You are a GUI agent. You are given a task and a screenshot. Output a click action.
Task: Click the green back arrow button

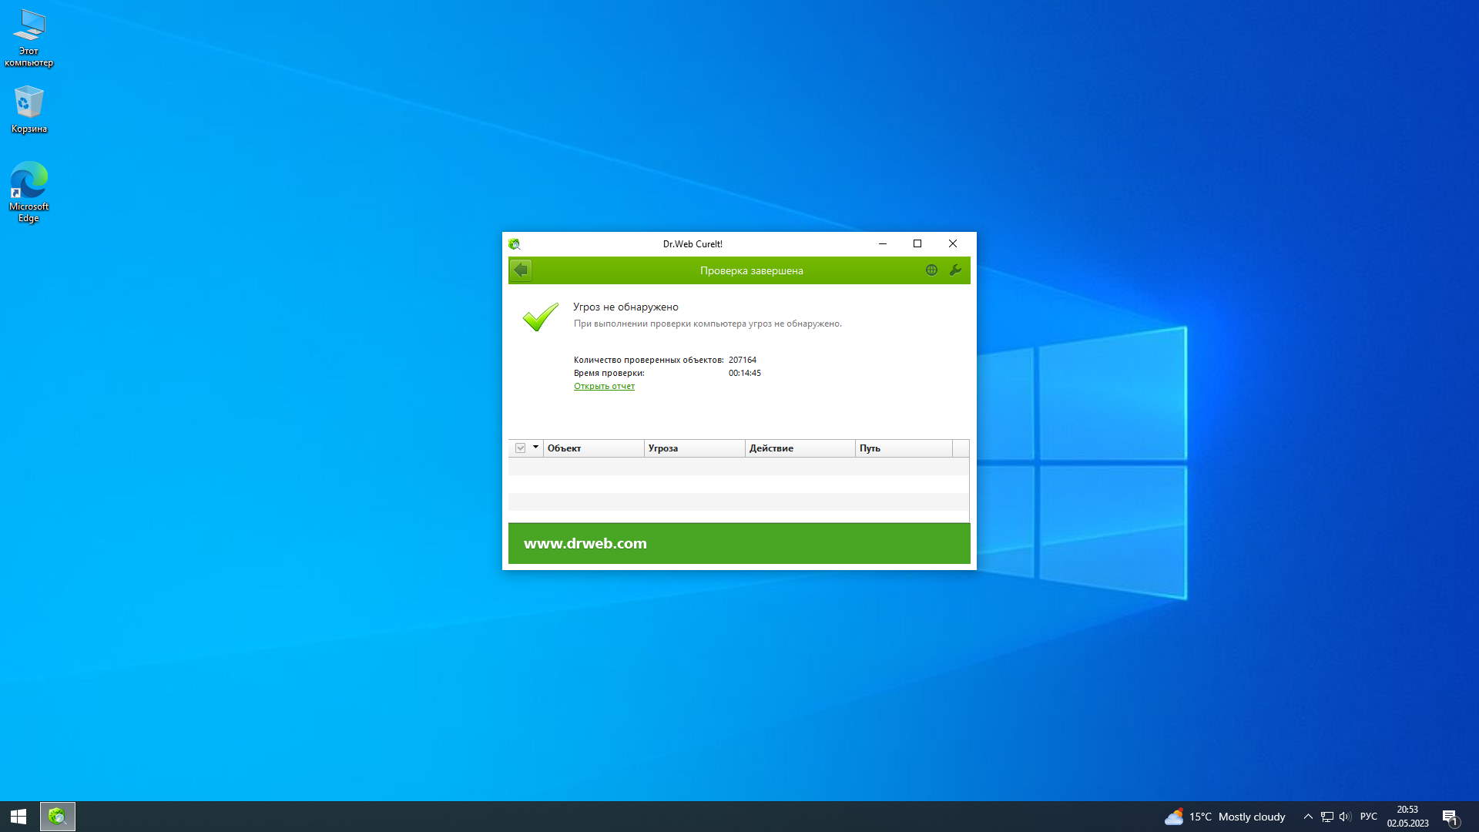coord(521,270)
